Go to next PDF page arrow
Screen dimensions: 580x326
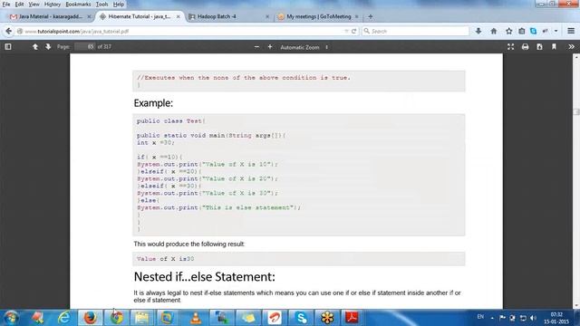[48, 46]
